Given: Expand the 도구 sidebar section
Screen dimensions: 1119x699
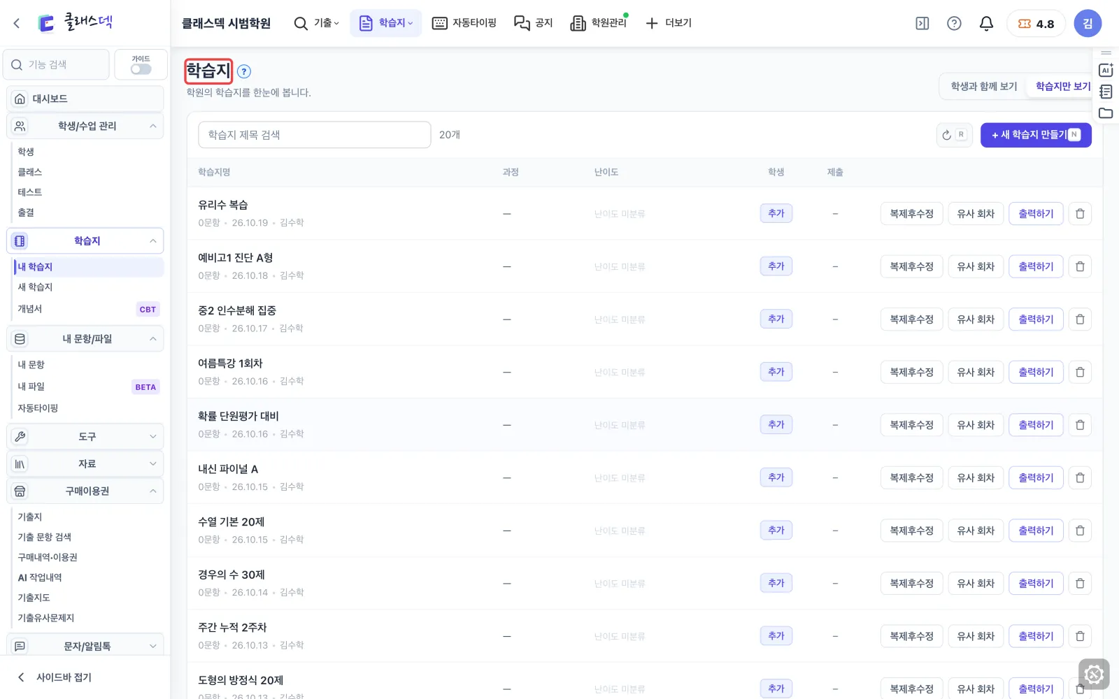Looking at the screenshot, I should pos(85,436).
